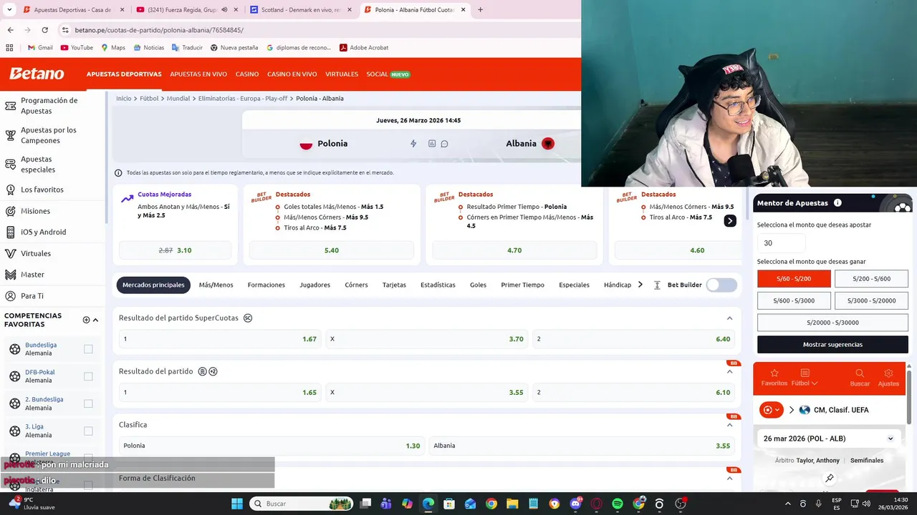Open the Microsoft Edge taskbar icon
Image resolution: width=917 pixels, height=515 pixels.
[x=428, y=504]
